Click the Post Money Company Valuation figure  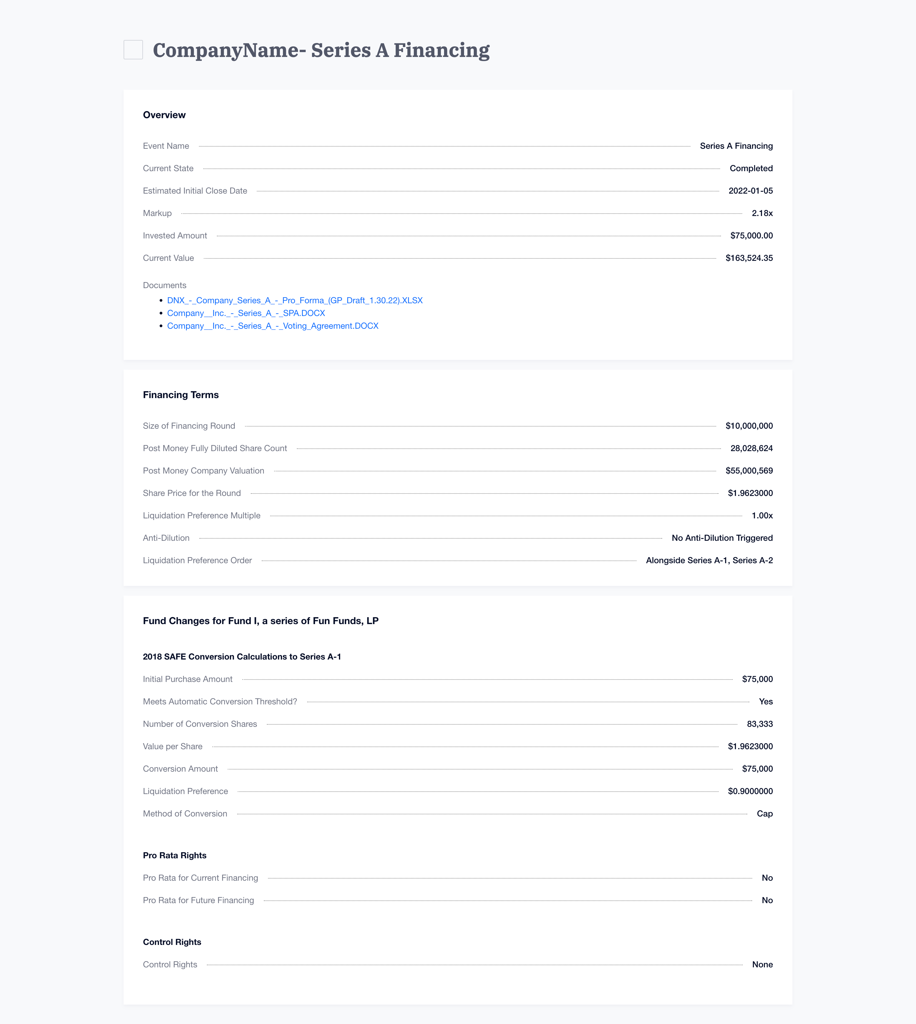click(x=749, y=471)
